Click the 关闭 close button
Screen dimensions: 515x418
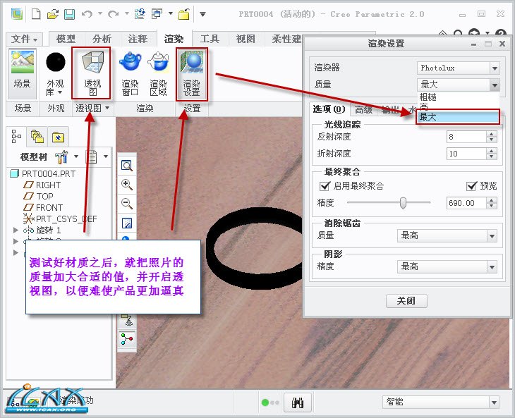[x=406, y=300]
